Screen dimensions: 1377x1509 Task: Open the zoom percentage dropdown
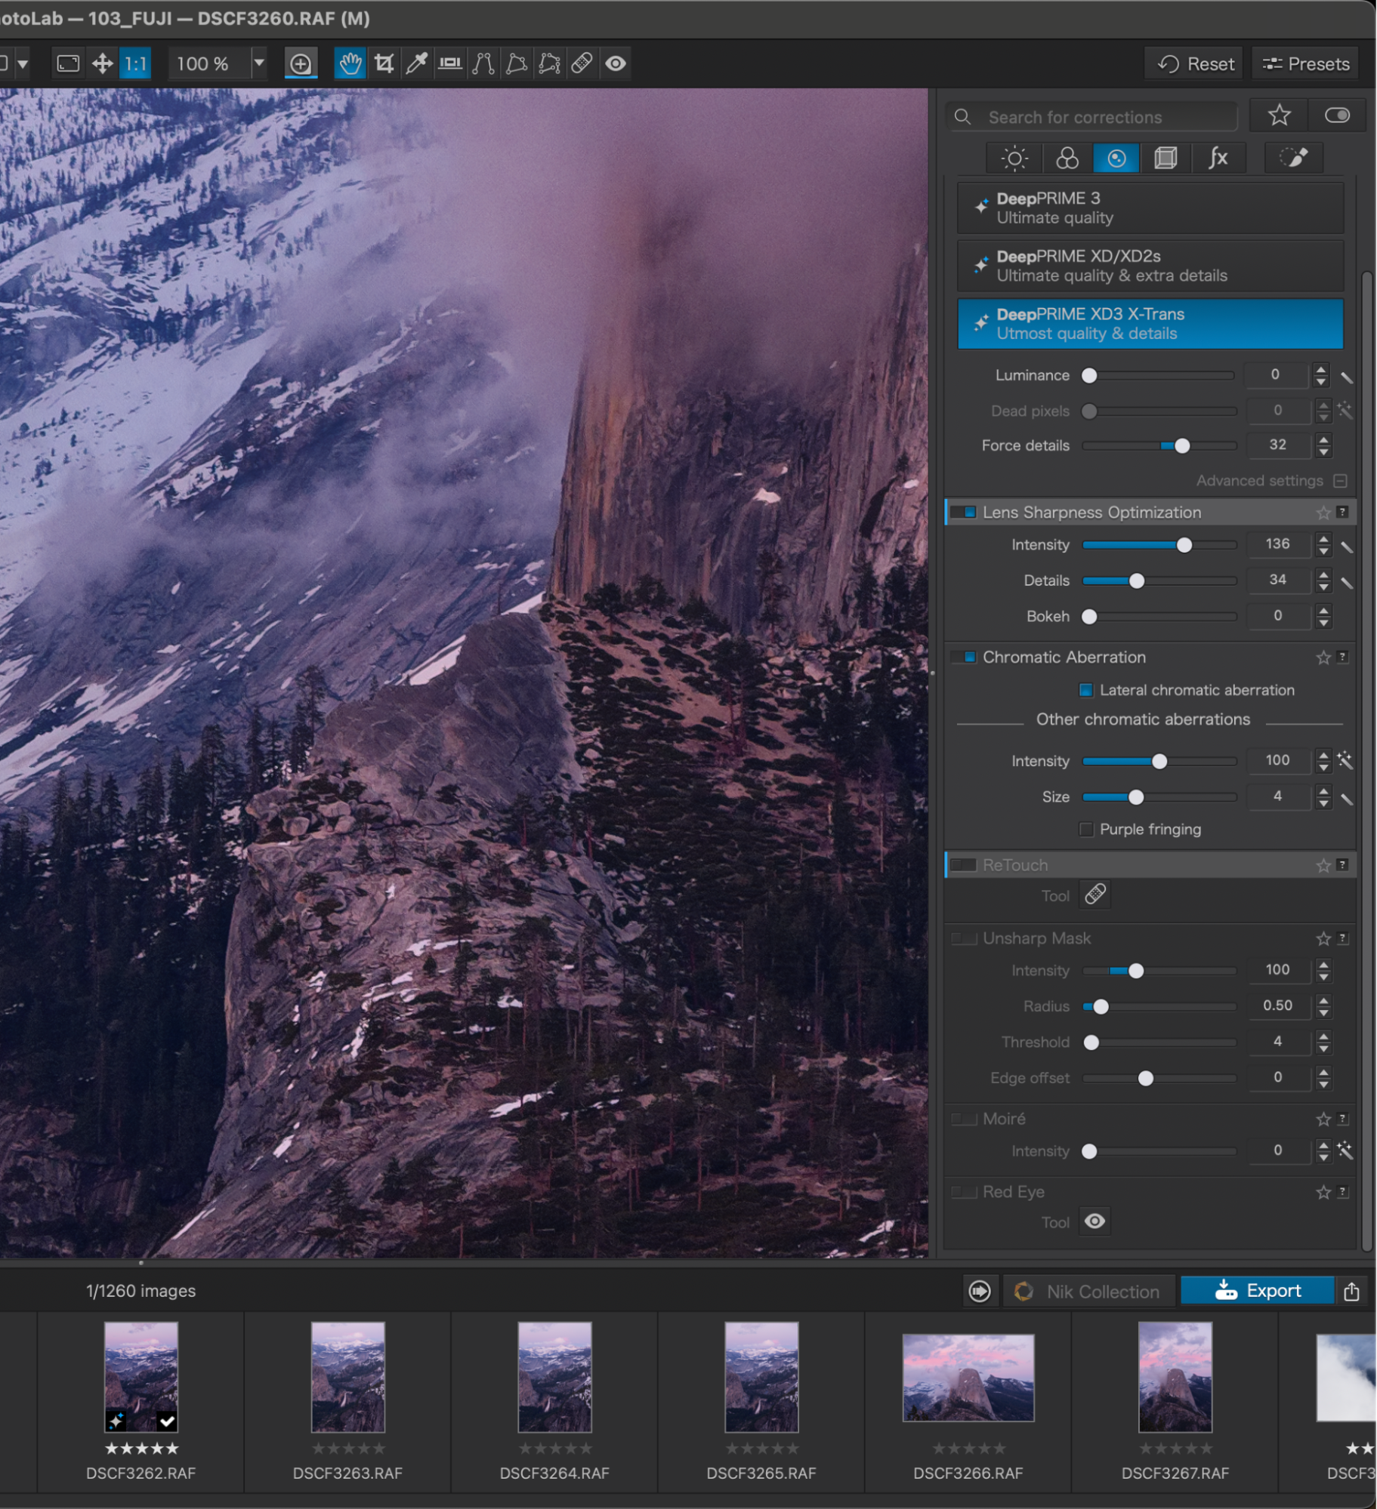(x=259, y=63)
